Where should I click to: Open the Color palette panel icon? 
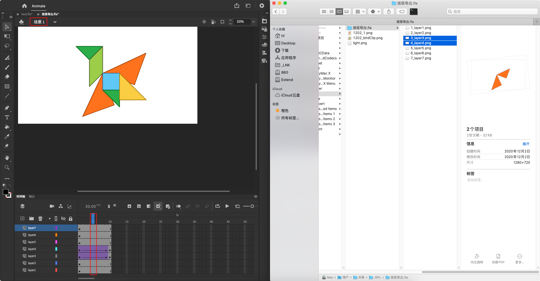[x=264, y=45]
